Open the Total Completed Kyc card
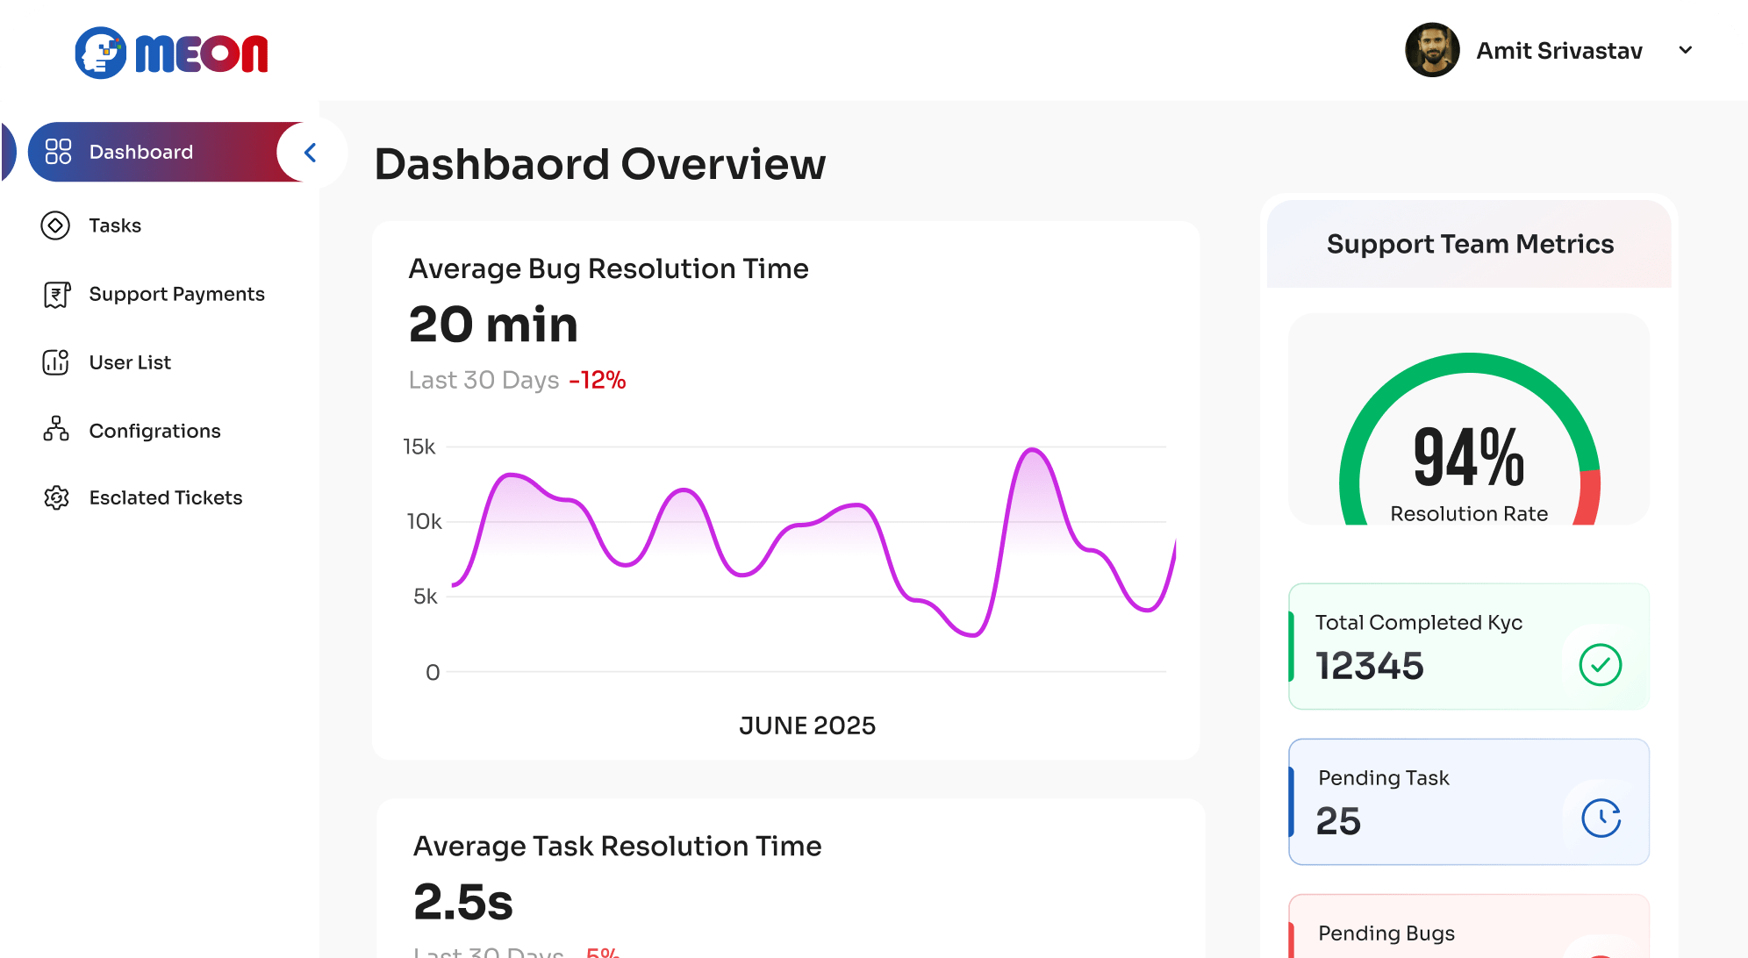Image resolution: width=1748 pixels, height=958 pixels. click(1469, 647)
